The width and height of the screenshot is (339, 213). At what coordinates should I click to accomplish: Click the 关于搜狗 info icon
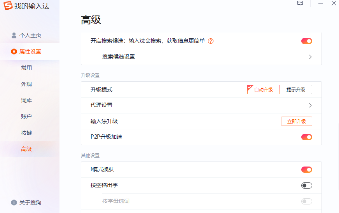[14, 203]
